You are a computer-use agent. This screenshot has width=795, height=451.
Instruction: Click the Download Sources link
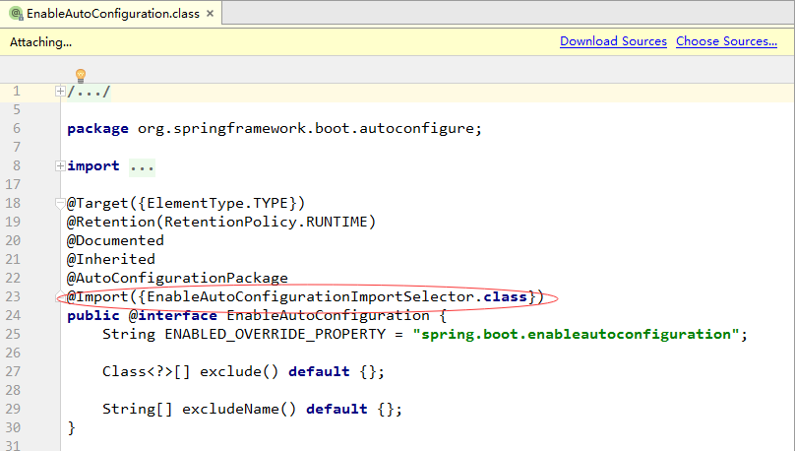tap(613, 41)
